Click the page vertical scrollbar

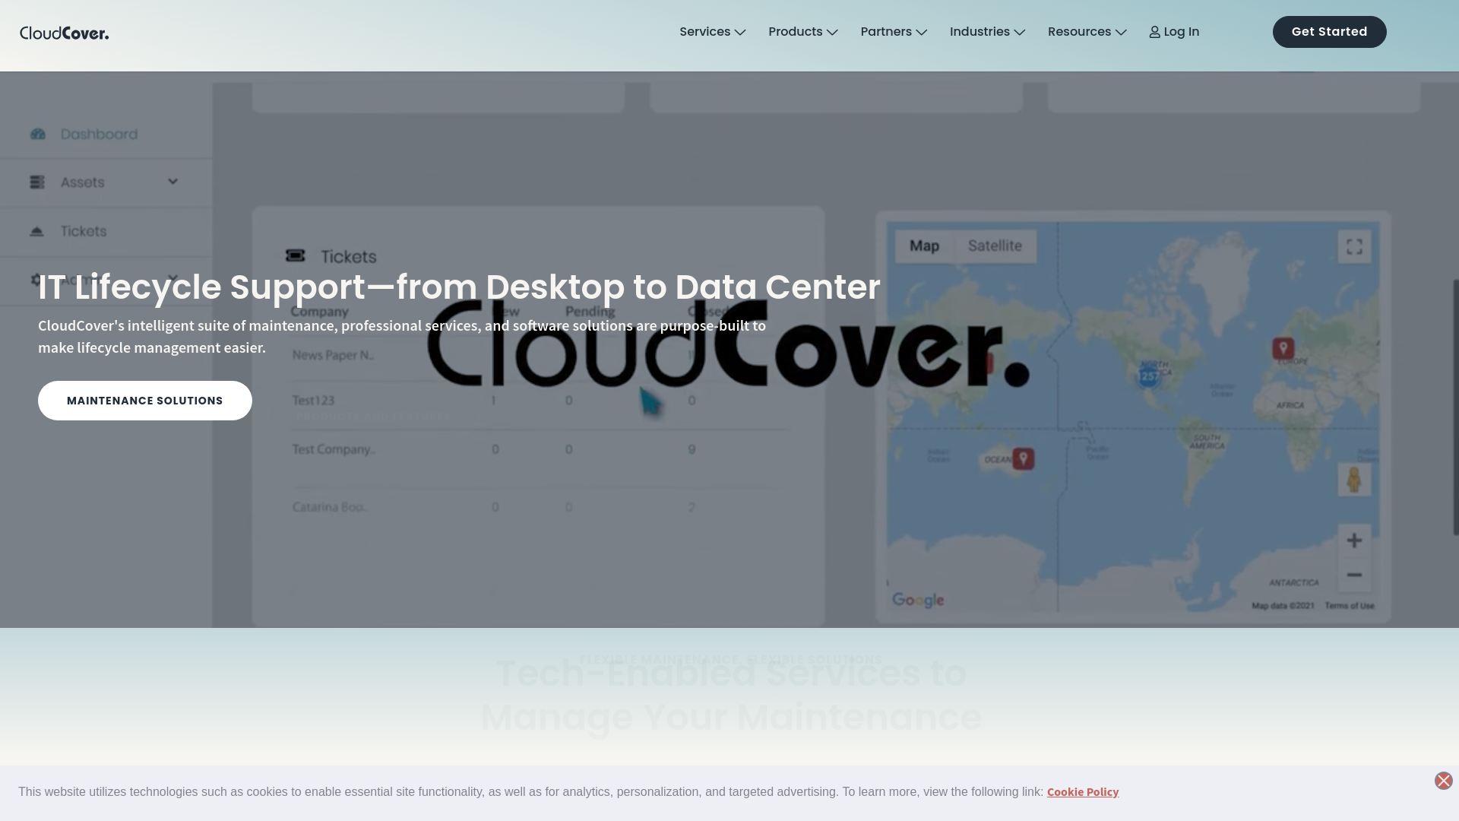point(1456,407)
